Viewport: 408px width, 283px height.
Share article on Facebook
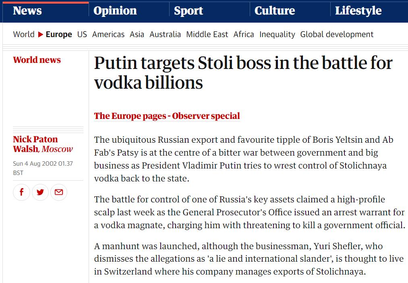(x=22, y=192)
